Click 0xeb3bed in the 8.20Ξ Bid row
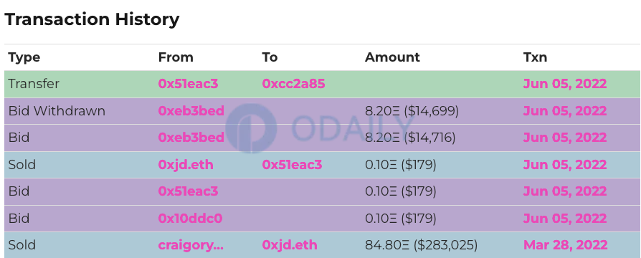The width and height of the screenshot is (641, 258). pos(191,138)
